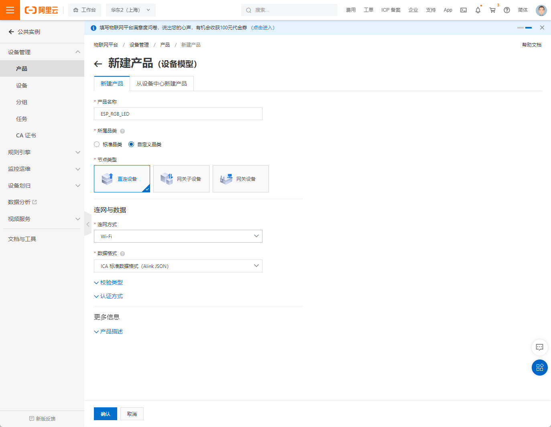Open the feedback chat bubble icon

click(539, 347)
